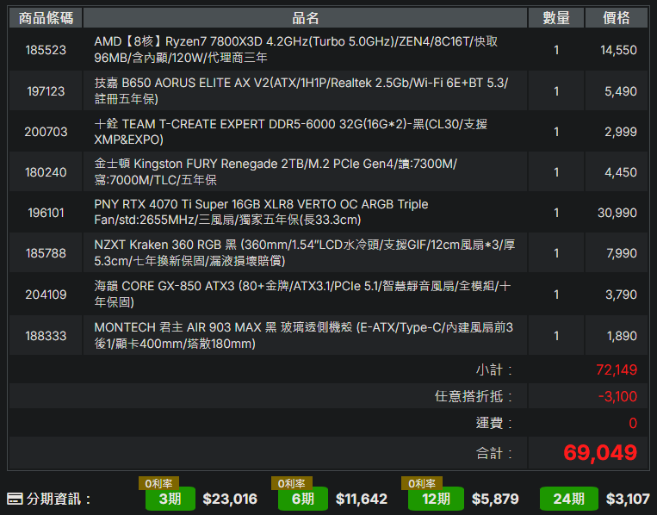Screen dimensions: 657x515
Task: Click the 商品條碼 column header
Action: click(46, 18)
